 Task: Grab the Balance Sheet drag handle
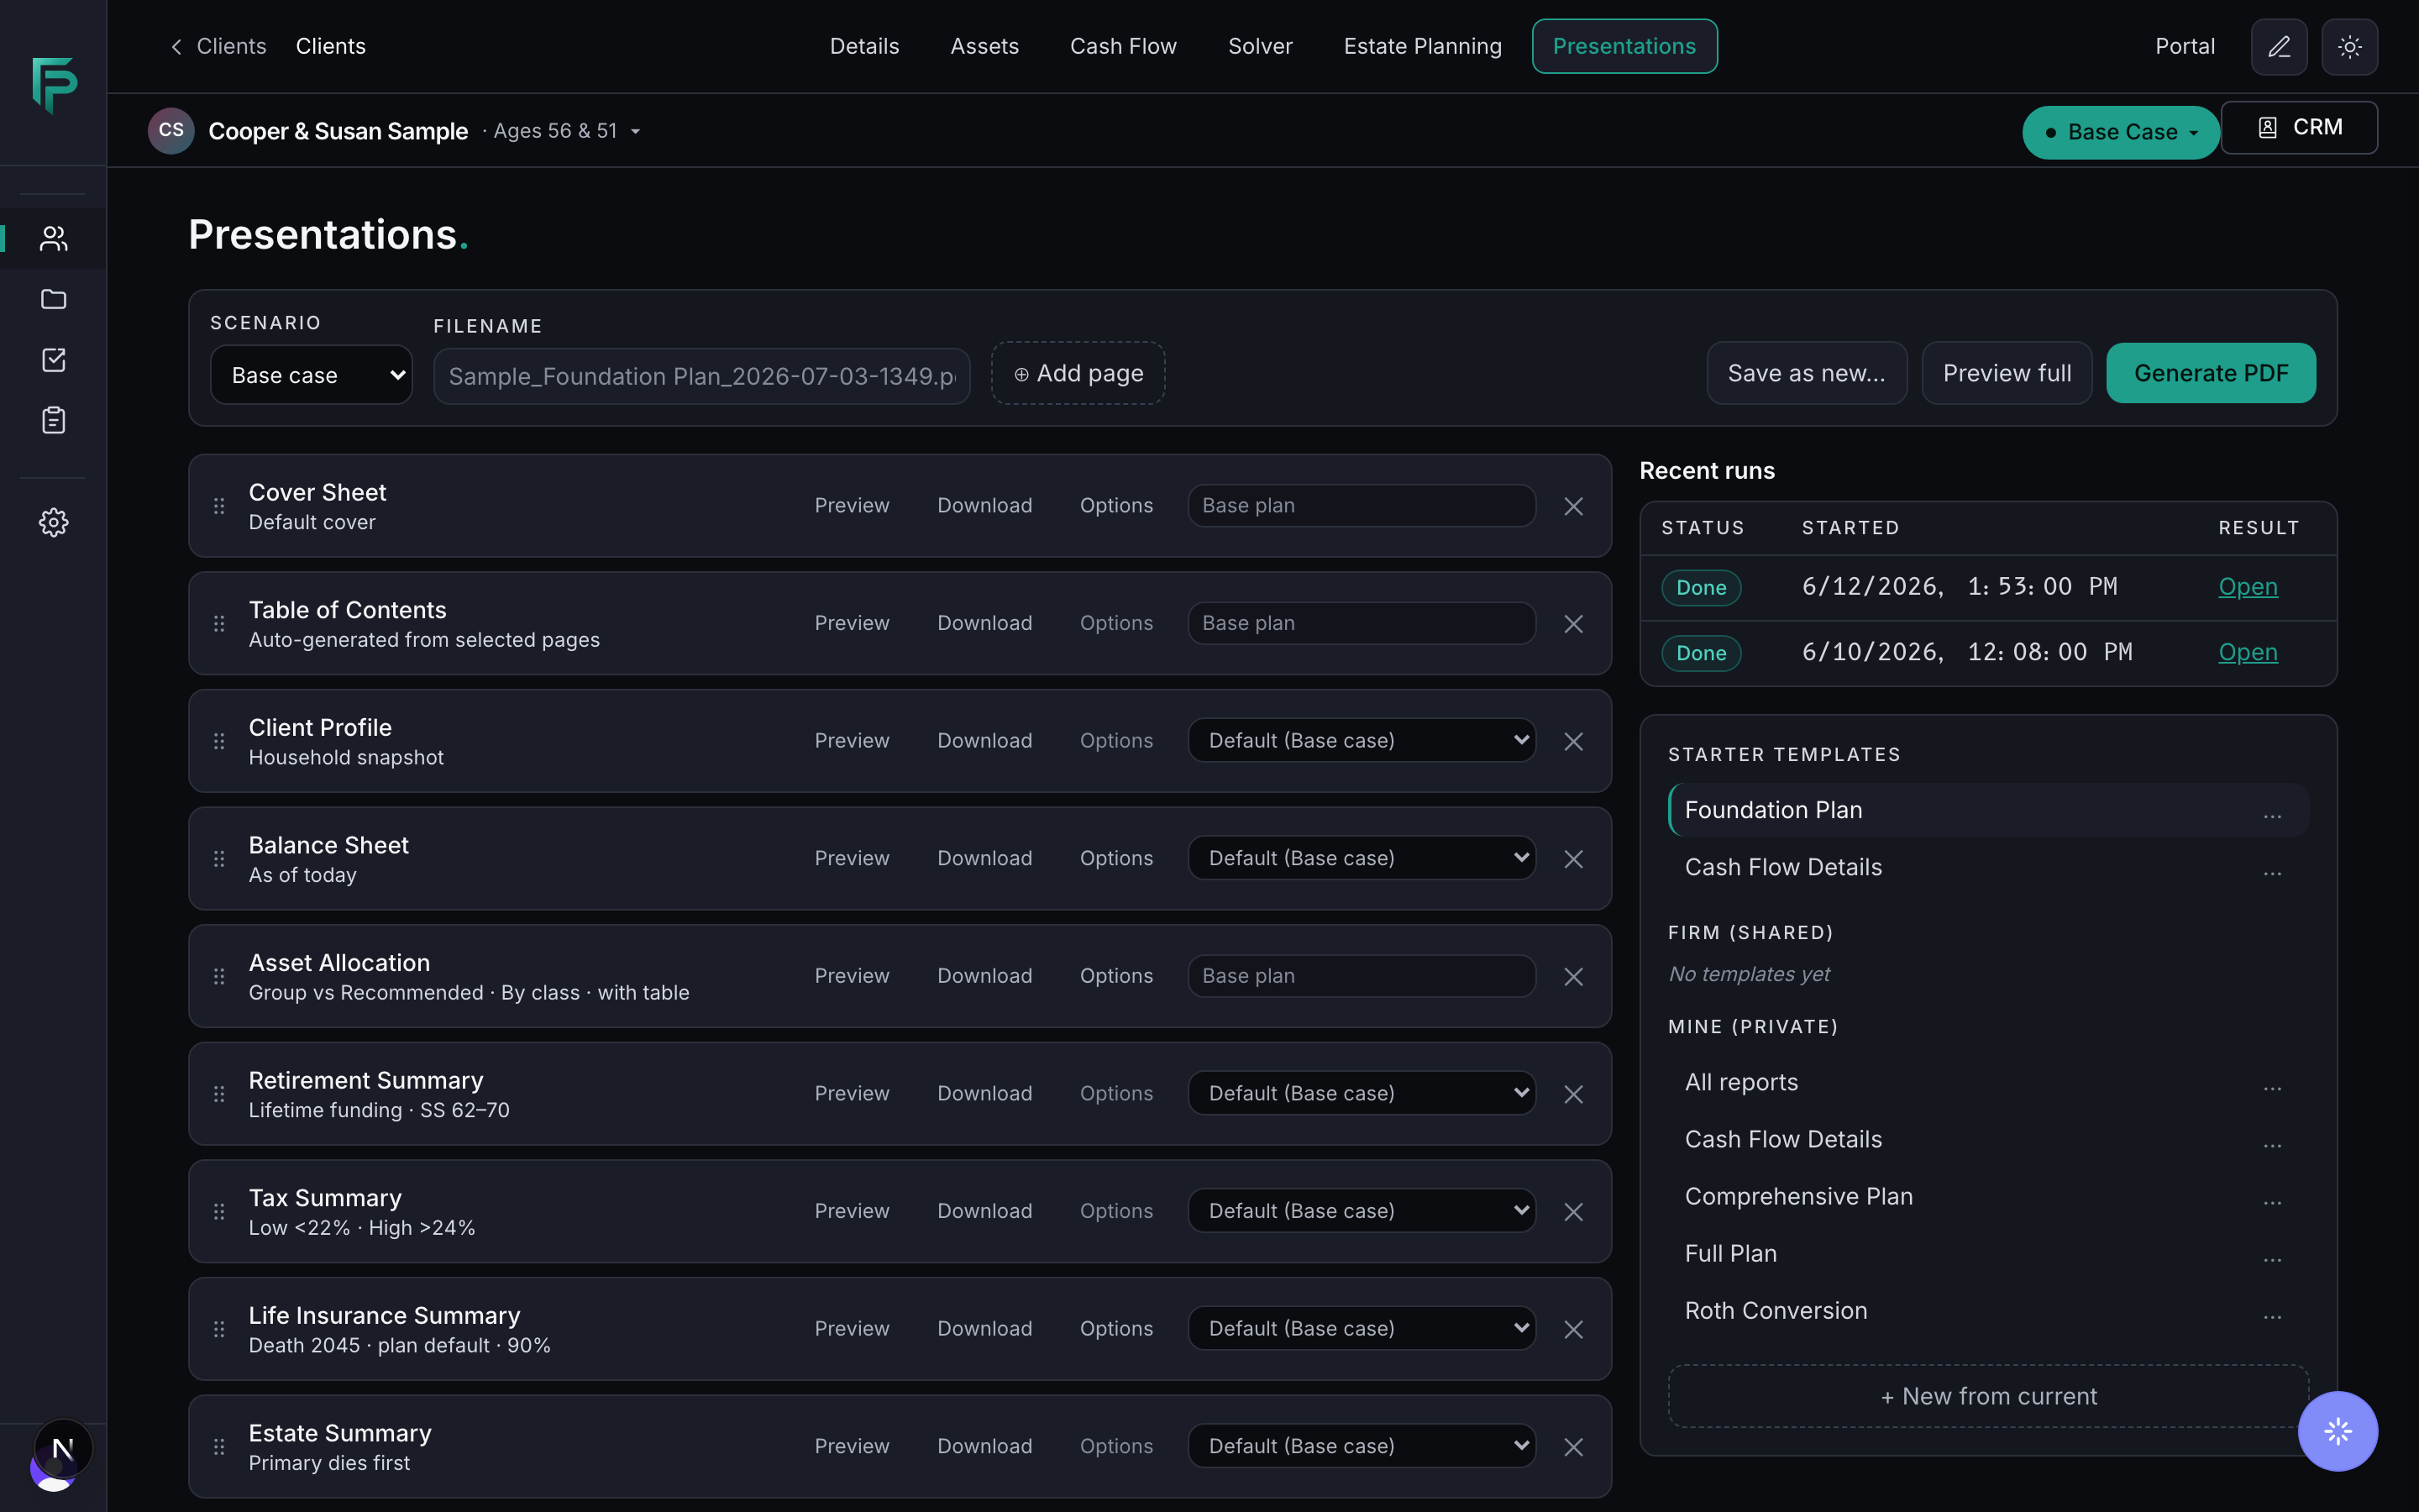coord(219,859)
